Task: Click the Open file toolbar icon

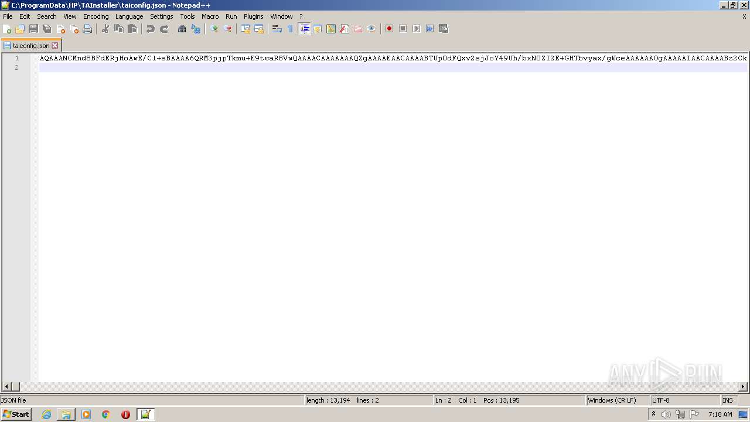Action: (20, 29)
